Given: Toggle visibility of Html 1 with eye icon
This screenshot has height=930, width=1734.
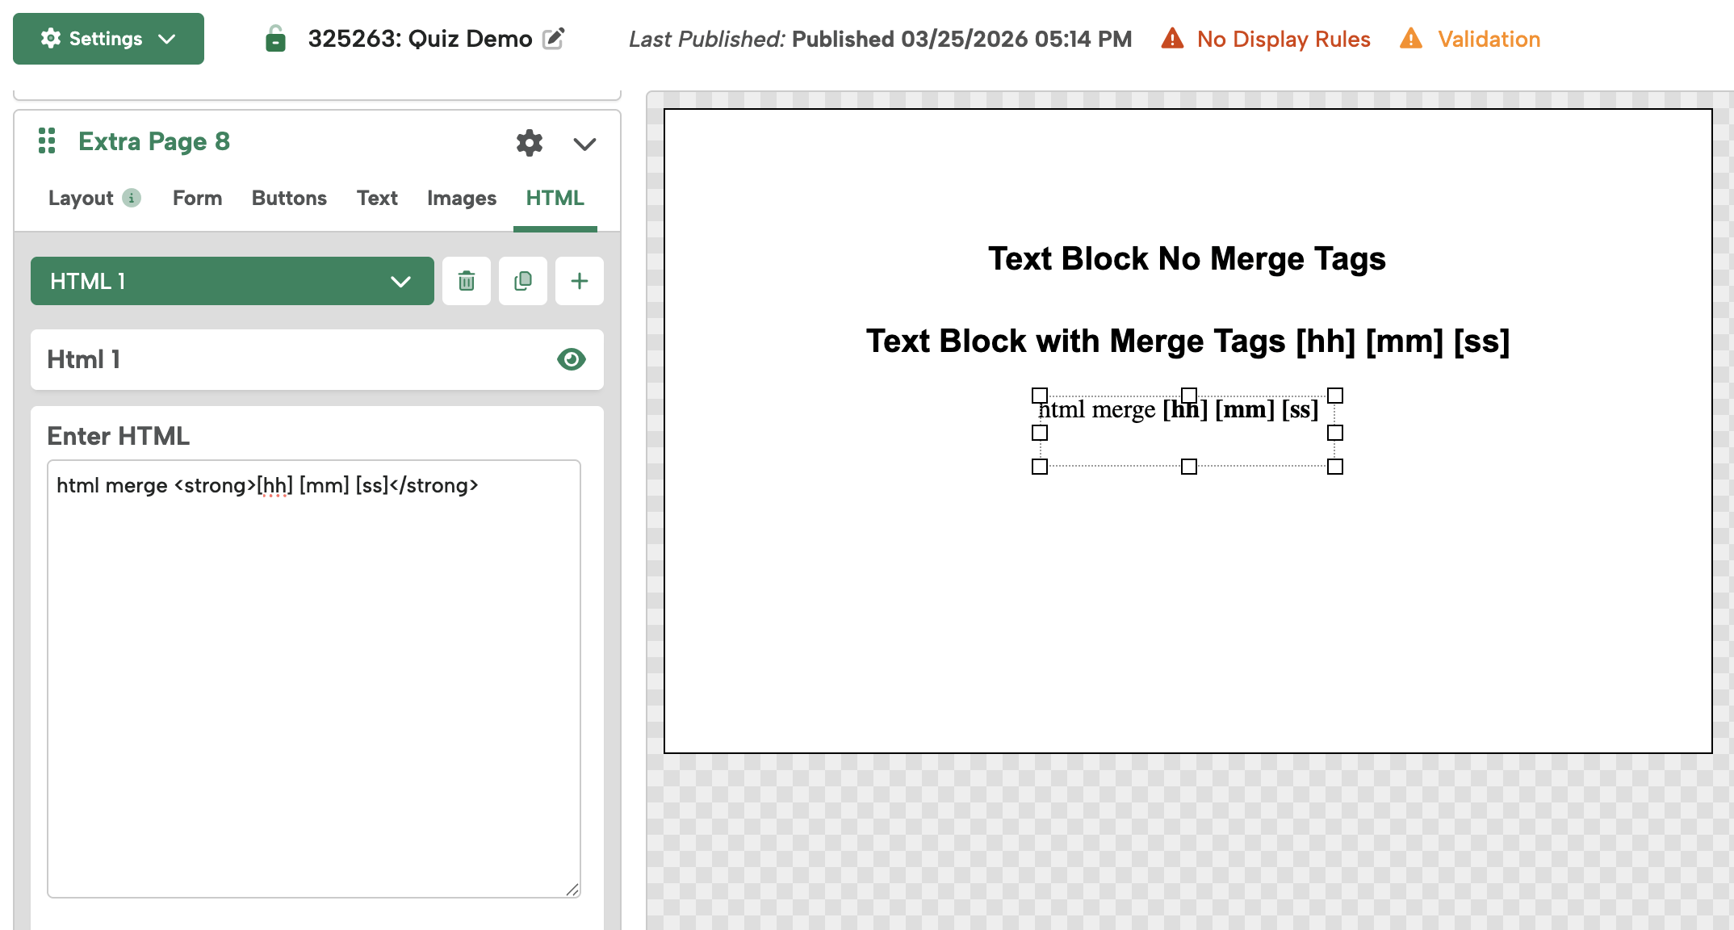Looking at the screenshot, I should [x=572, y=359].
